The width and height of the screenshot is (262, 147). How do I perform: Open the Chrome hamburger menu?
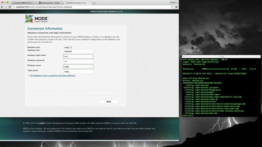(176, 7)
